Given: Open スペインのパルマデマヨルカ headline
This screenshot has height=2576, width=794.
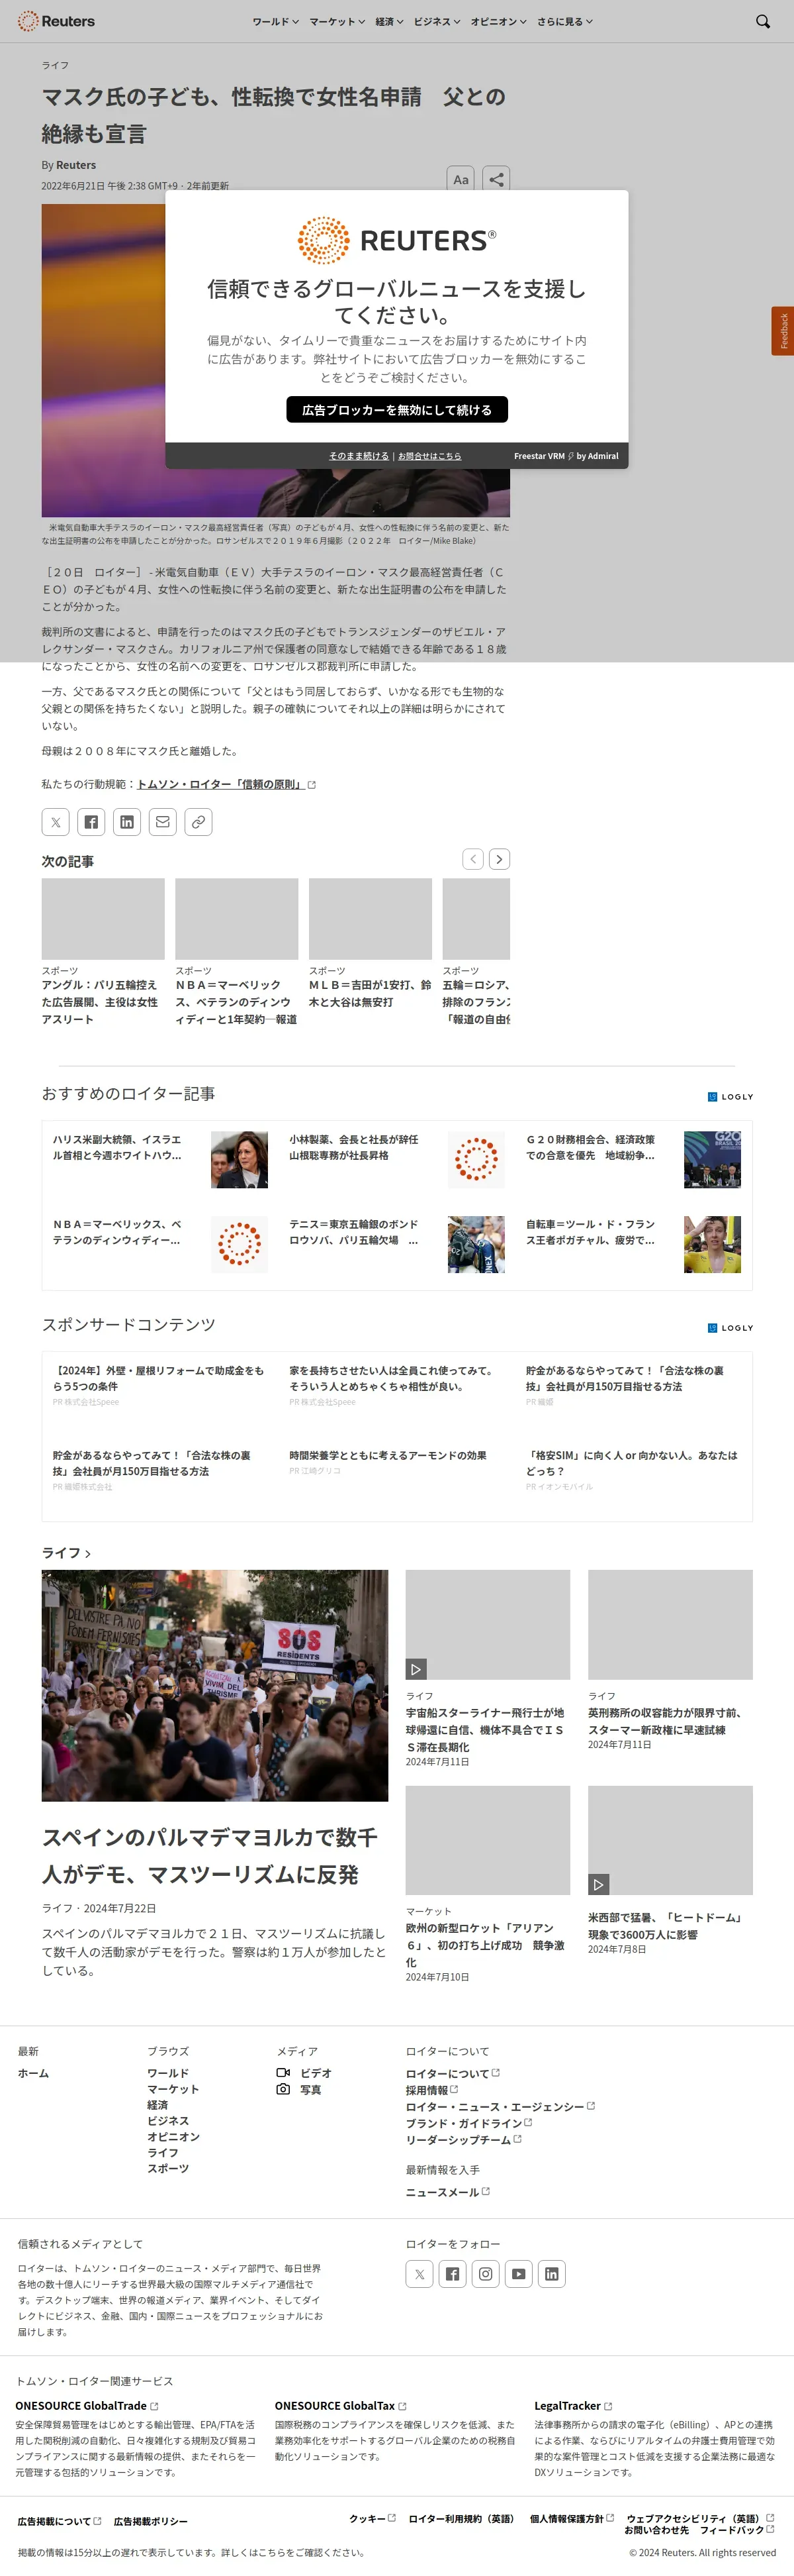Looking at the screenshot, I should click(210, 1855).
